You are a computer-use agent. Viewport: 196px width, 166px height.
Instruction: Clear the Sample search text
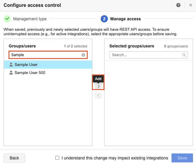pos(83,55)
